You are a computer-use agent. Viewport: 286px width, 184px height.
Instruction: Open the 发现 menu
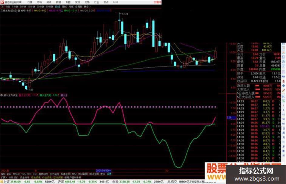click(x=77, y=2)
